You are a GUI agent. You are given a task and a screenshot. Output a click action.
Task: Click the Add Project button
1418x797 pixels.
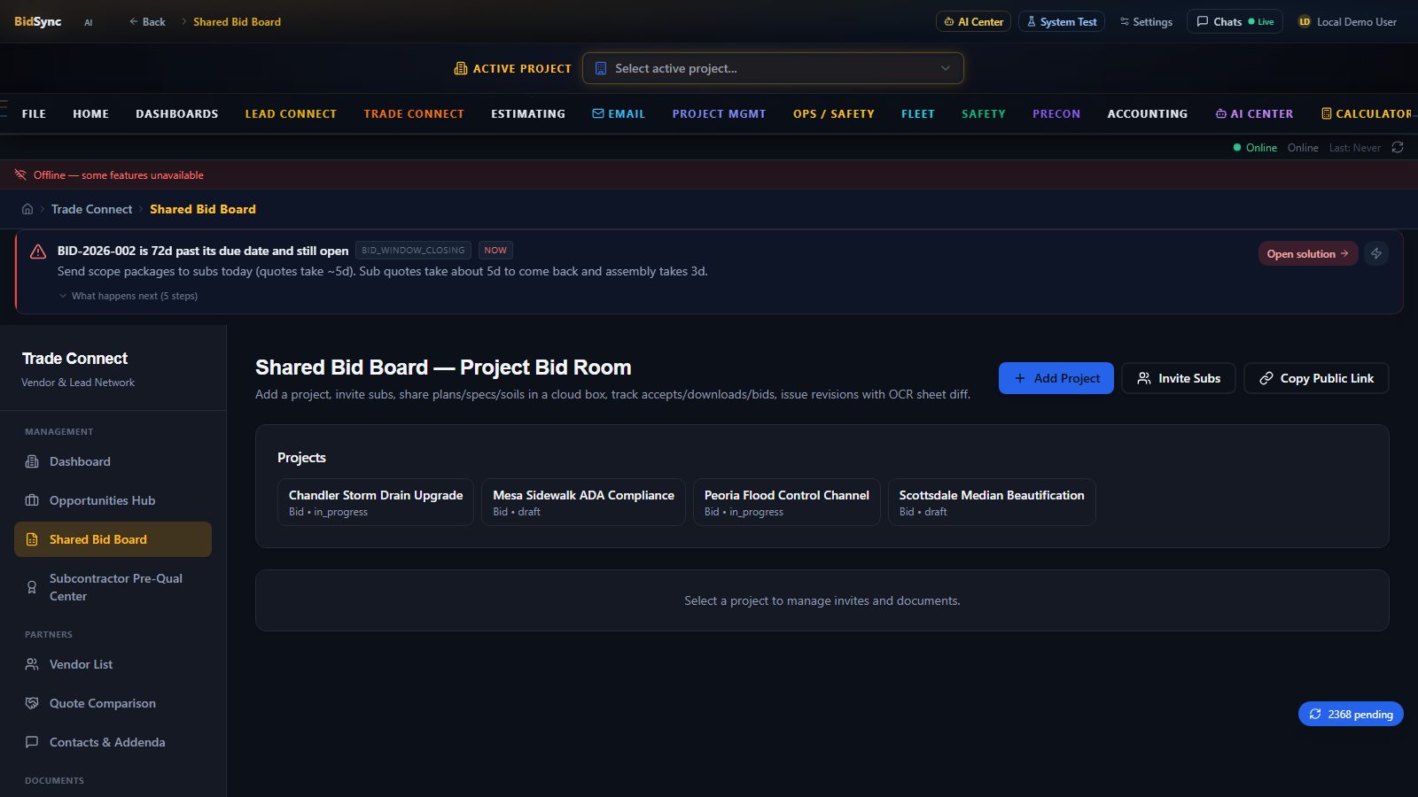[1056, 378]
